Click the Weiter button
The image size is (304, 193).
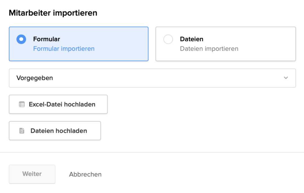[x=32, y=174]
